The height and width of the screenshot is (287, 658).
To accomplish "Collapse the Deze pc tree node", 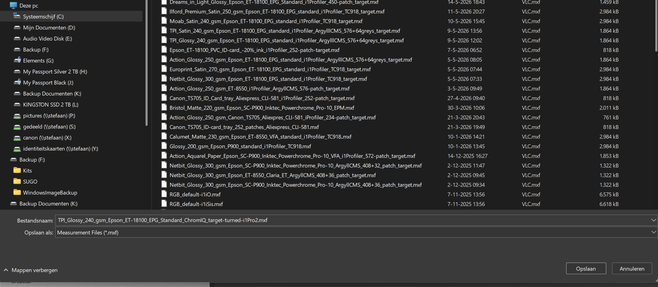I will [x=5, y=5].
